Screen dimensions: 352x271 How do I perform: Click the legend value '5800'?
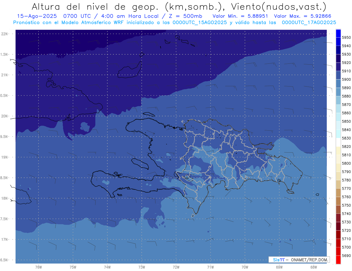pyautogui.click(x=346, y=163)
